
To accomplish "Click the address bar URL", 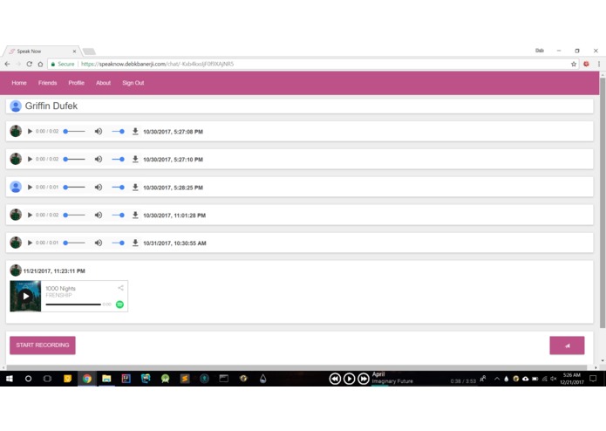I will 157,65.
